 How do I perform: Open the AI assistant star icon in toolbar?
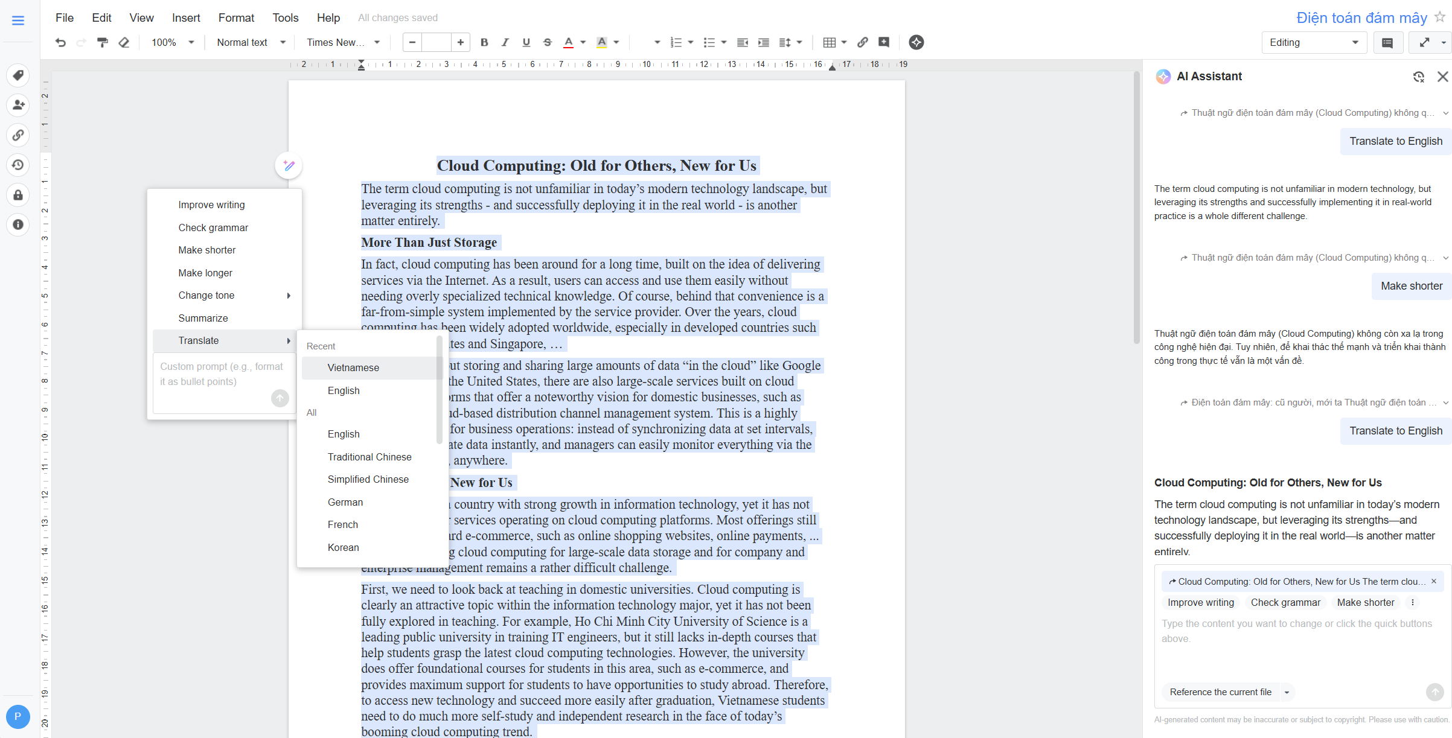tap(916, 42)
